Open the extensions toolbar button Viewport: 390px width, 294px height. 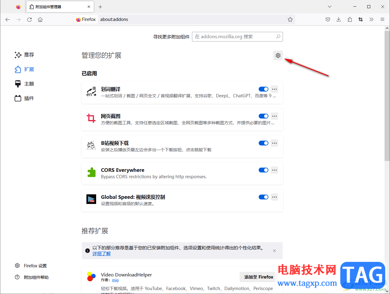tap(350, 19)
